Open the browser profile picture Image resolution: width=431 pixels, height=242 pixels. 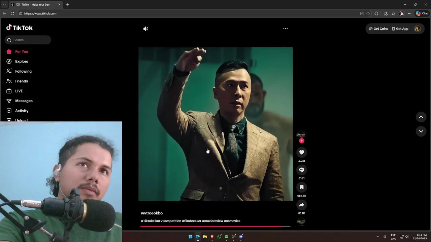[x=401, y=13]
